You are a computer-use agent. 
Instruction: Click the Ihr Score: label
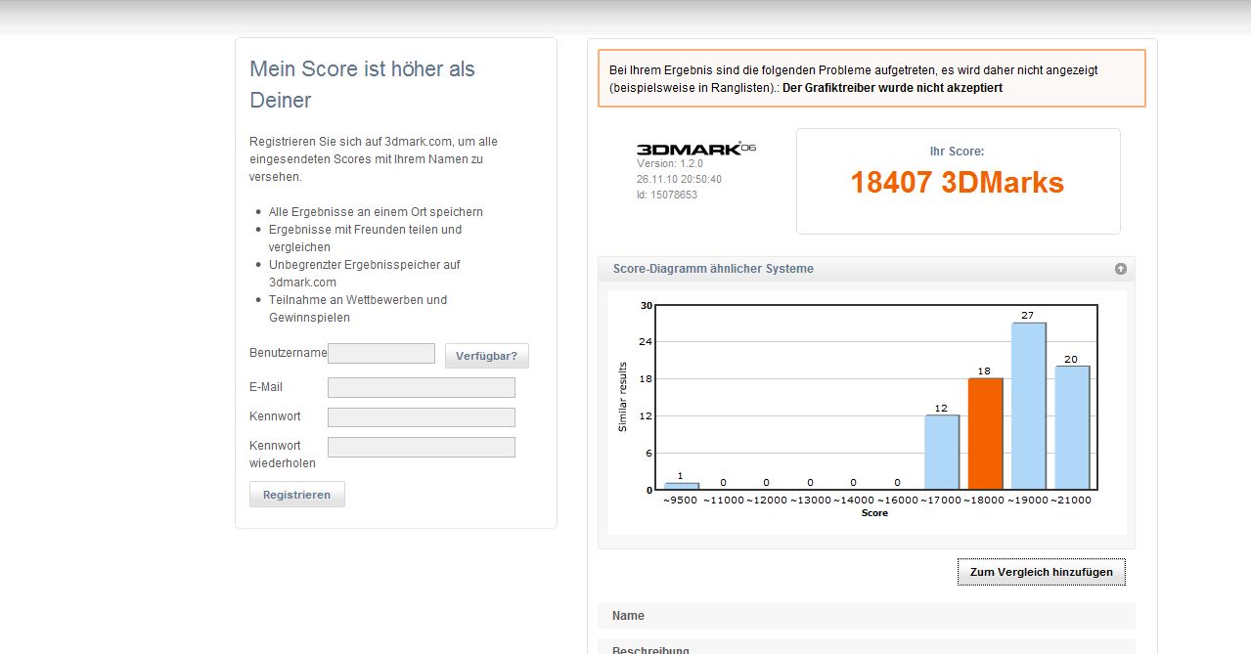[957, 152]
